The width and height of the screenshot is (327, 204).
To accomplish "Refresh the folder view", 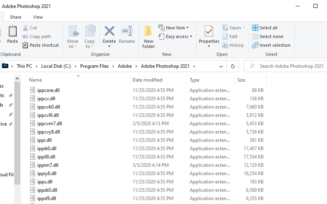I will pyautogui.click(x=233, y=66).
